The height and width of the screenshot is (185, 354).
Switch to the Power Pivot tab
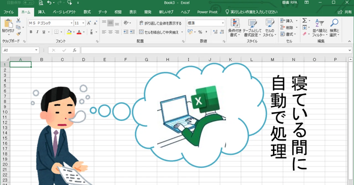pyautogui.click(x=207, y=12)
